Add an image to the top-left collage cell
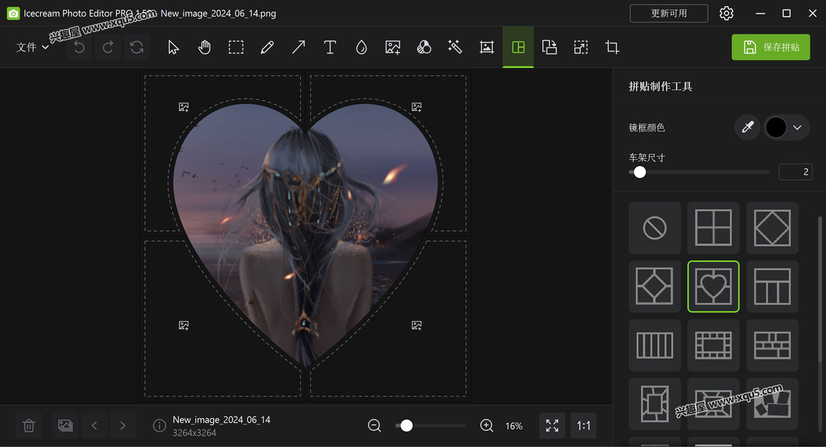Image resolution: width=826 pixels, height=447 pixels. pos(184,107)
